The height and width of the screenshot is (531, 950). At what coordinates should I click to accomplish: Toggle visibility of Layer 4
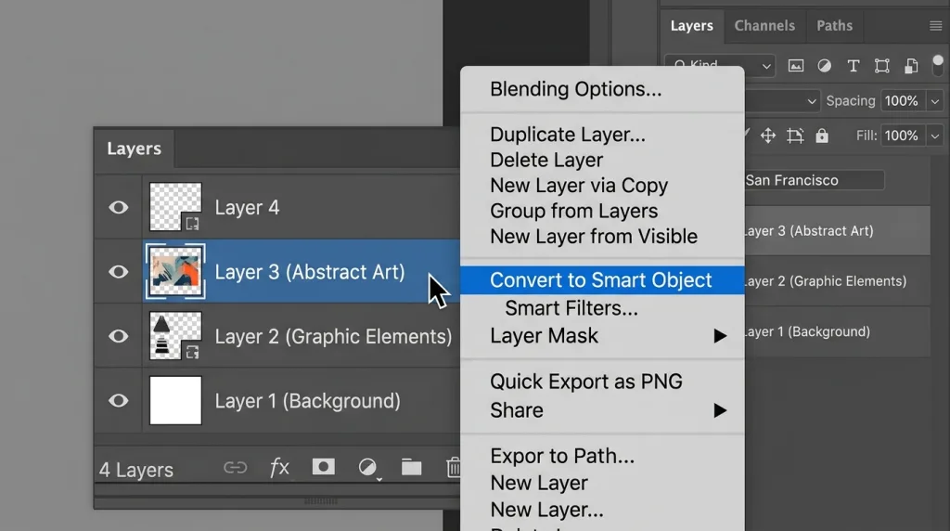tap(118, 207)
